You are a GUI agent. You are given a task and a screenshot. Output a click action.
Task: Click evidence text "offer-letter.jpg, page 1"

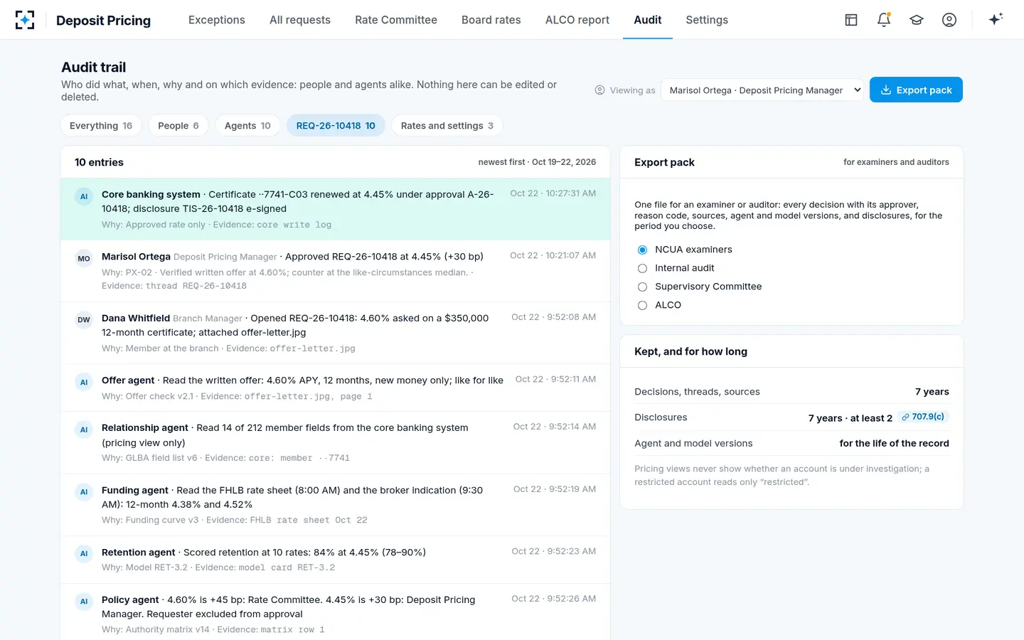[309, 397]
